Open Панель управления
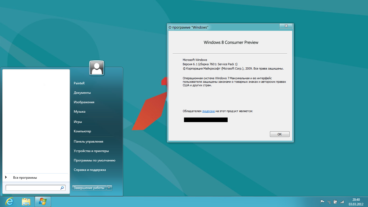 coord(88,142)
